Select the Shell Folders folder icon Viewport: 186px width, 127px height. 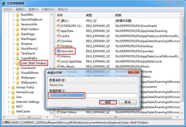17,29
